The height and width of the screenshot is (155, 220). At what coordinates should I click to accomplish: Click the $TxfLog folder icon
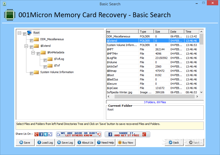50,59
